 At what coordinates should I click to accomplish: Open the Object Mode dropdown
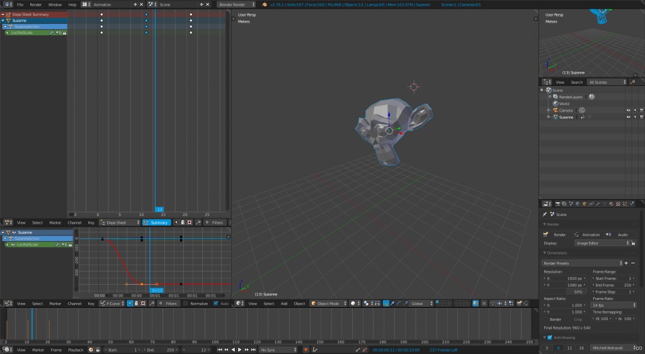point(328,304)
